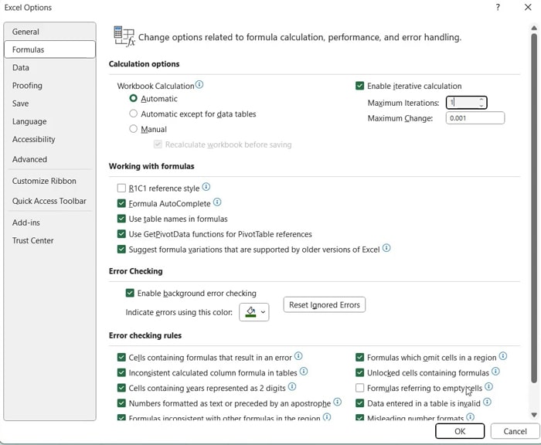Select Manual workbook calculation

pos(134,129)
